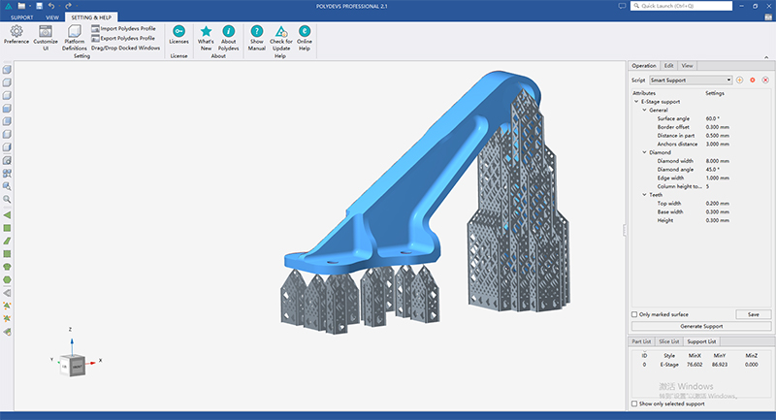Enable Only marked surface checkbox
The height and width of the screenshot is (420, 776).
[634, 314]
